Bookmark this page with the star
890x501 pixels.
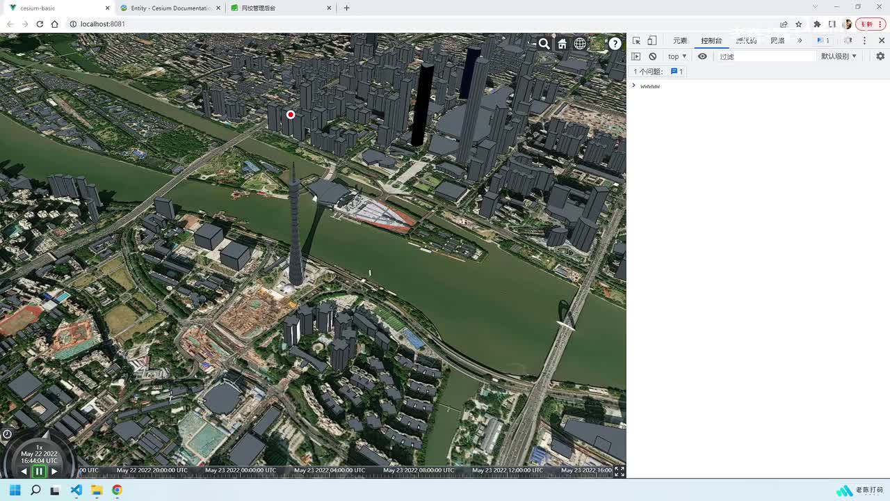[799, 24]
